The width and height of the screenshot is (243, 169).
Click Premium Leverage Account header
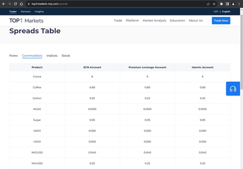tap(147, 67)
